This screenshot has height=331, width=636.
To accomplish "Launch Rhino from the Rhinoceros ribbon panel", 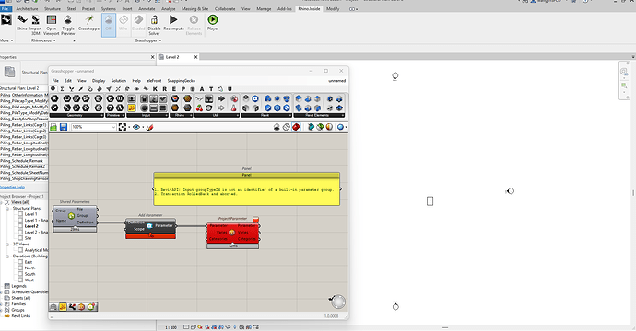I will pos(22,23).
